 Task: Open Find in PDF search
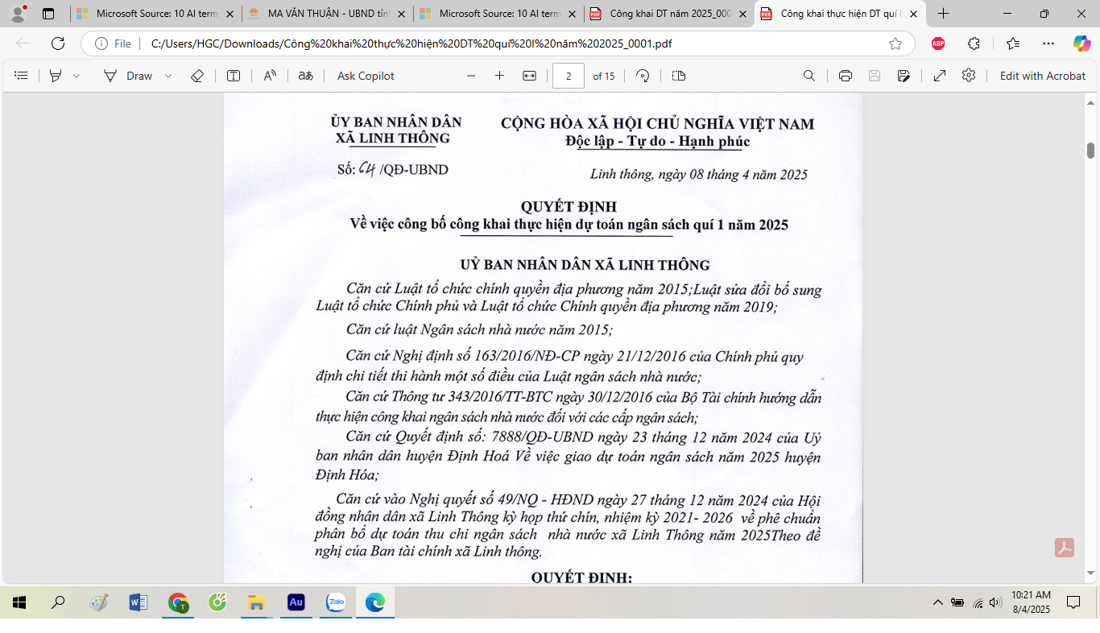pos(809,76)
